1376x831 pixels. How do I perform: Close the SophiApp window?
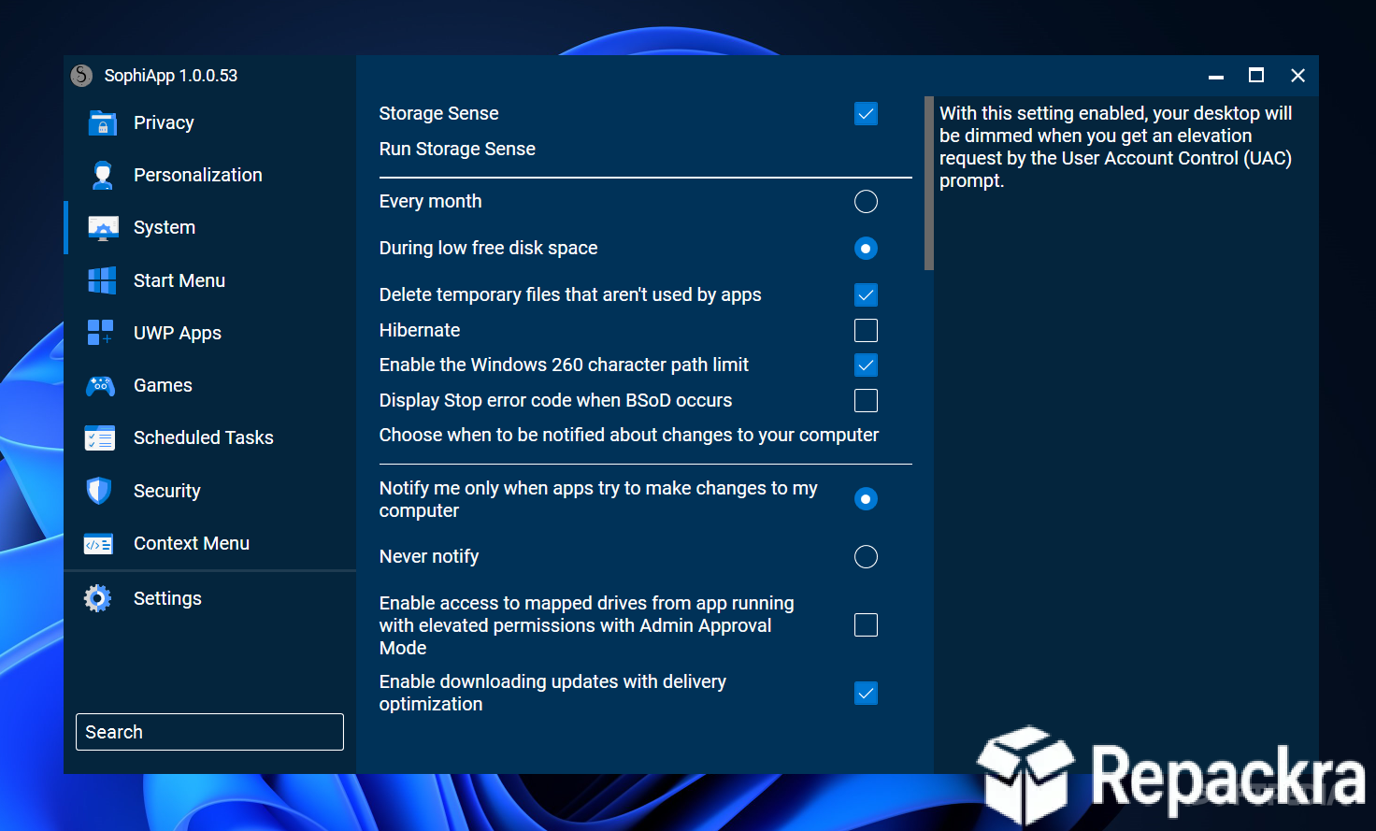click(1297, 76)
